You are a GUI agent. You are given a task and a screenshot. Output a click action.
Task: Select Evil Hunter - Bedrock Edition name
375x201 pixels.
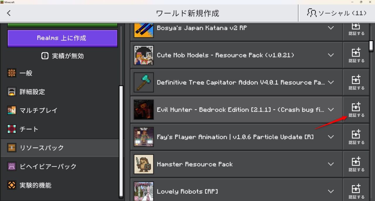click(x=241, y=110)
